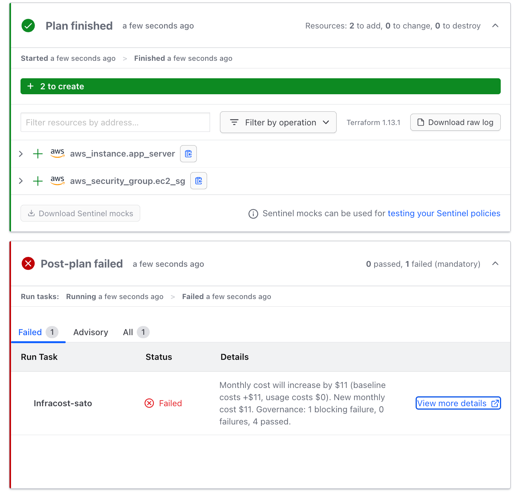Collapse the Plan finished section

coord(495,26)
